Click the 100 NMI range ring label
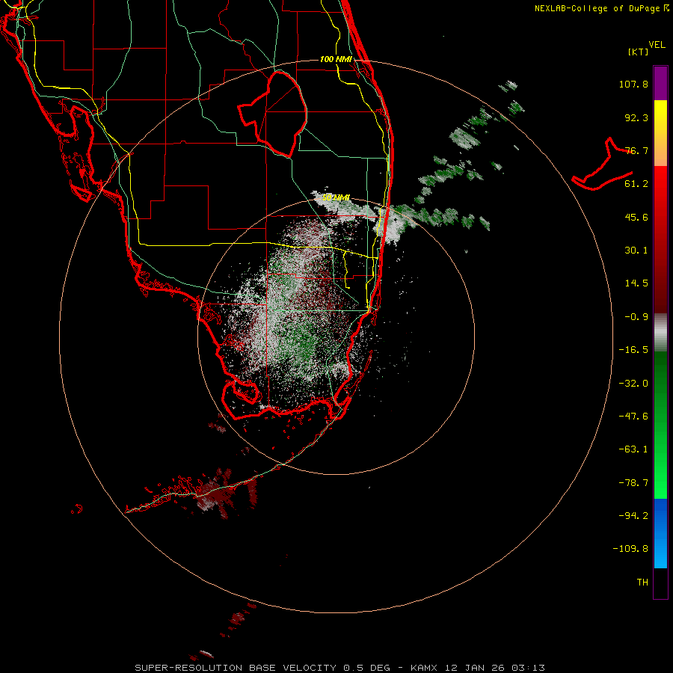 coord(336,59)
